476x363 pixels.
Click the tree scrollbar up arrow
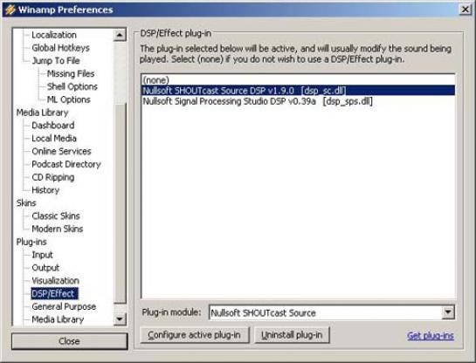120,35
